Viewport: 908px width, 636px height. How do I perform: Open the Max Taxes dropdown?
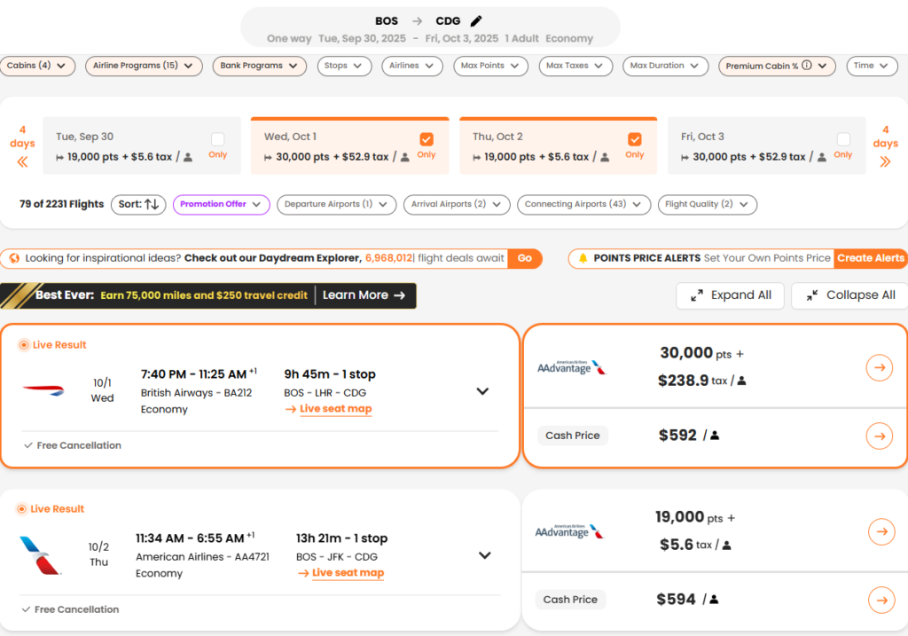point(575,66)
